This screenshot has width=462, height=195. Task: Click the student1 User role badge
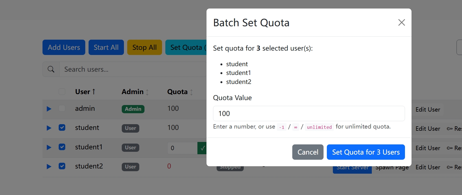click(x=131, y=148)
